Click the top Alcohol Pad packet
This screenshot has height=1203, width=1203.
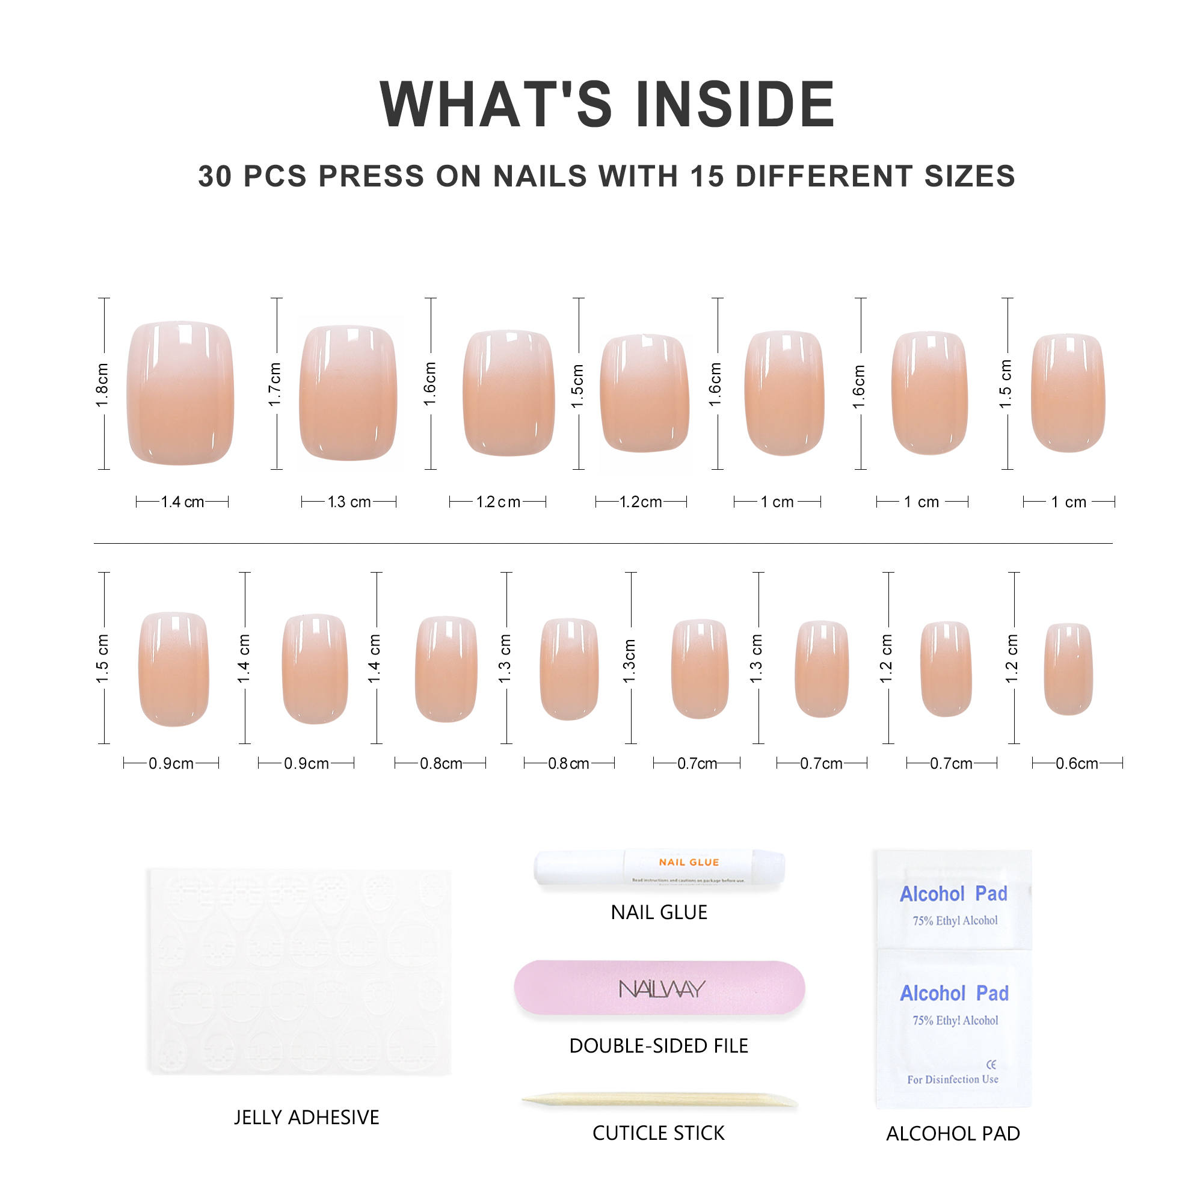pos(953,900)
